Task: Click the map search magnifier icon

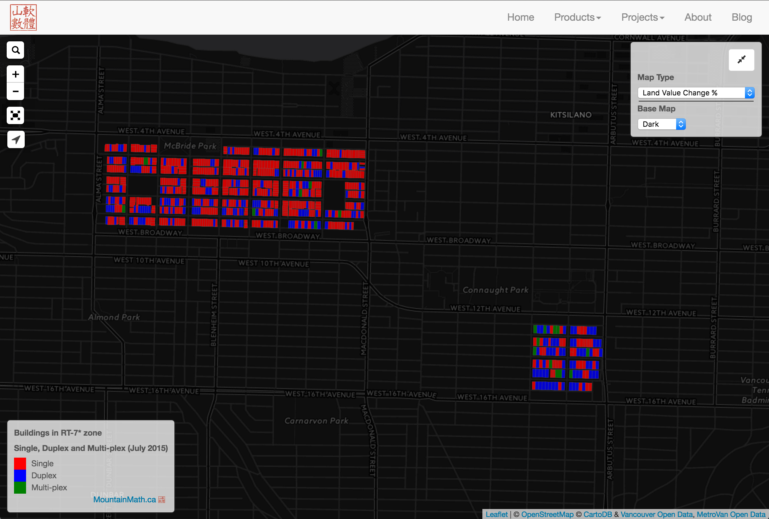Action: pyautogui.click(x=15, y=50)
